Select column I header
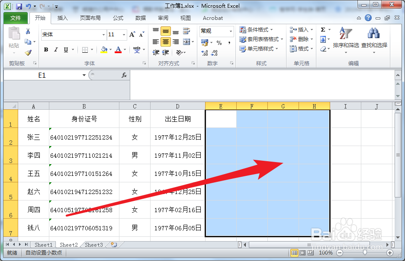Screen dimensions: 405x261 [x=345, y=106]
